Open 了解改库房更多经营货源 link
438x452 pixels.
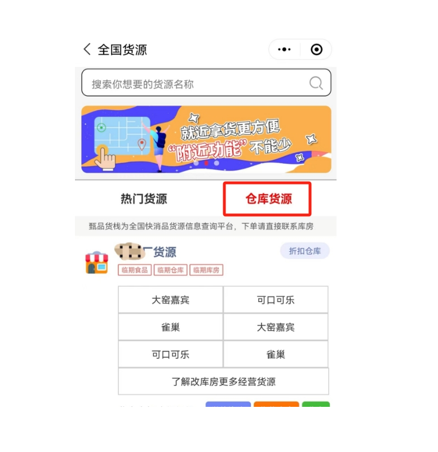[x=223, y=381]
